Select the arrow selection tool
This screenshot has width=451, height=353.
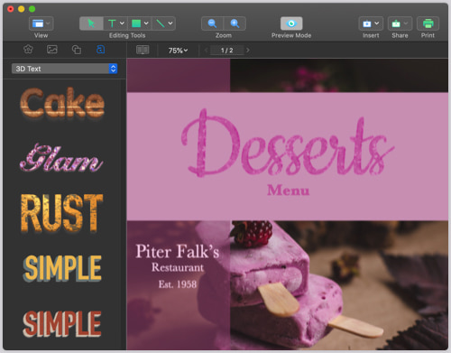[x=91, y=23]
